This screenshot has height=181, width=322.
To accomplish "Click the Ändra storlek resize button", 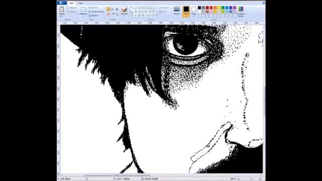I will (x=96, y=12).
